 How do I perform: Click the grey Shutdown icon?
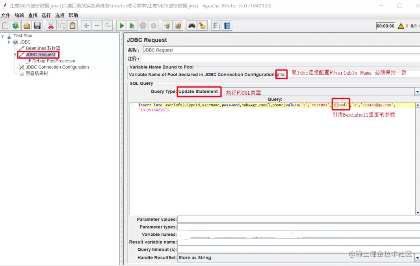pyautogui.click(x=154, y=26)
